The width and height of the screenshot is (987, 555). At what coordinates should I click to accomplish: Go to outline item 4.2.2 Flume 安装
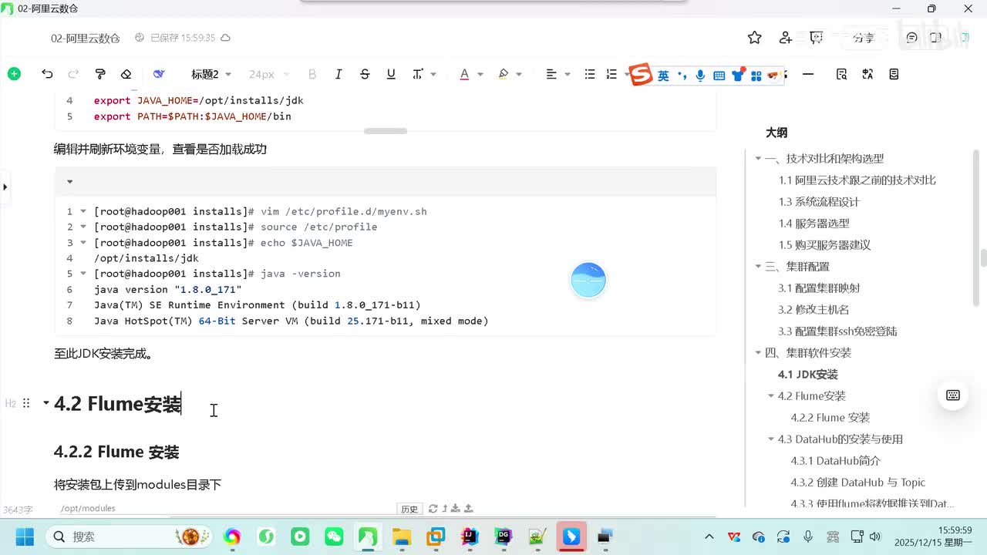tap(830, 418)
